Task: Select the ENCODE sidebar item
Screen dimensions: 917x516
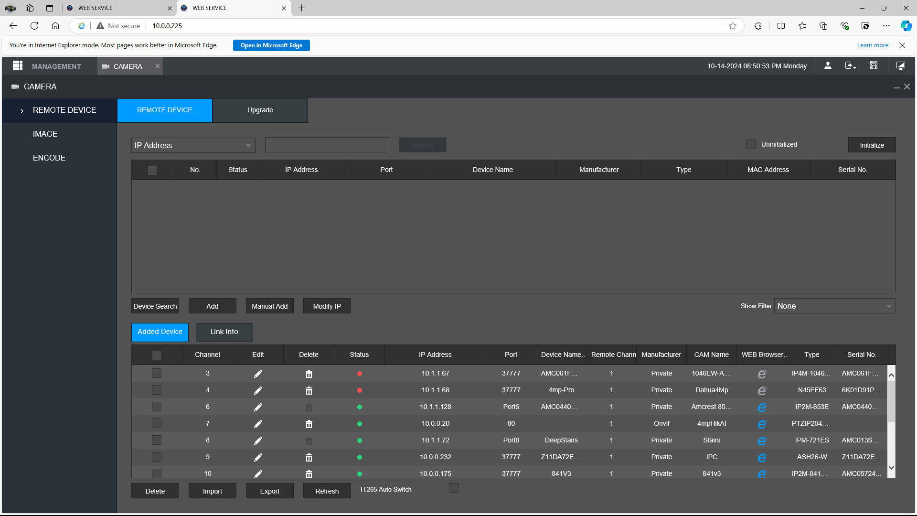Action: (49, 158)
